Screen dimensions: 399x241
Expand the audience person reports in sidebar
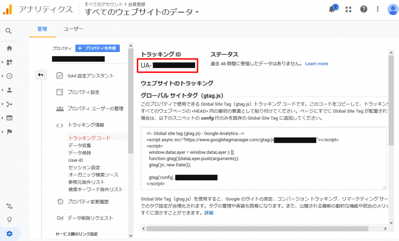(x=9, y=90)
